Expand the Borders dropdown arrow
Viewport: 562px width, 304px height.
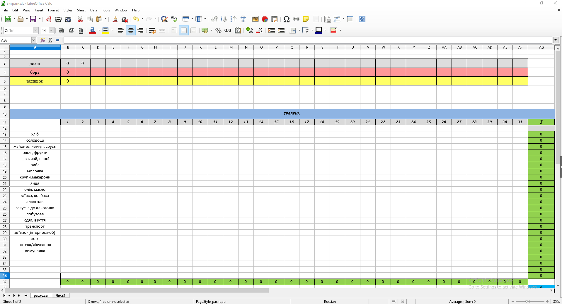coord(299,30)
